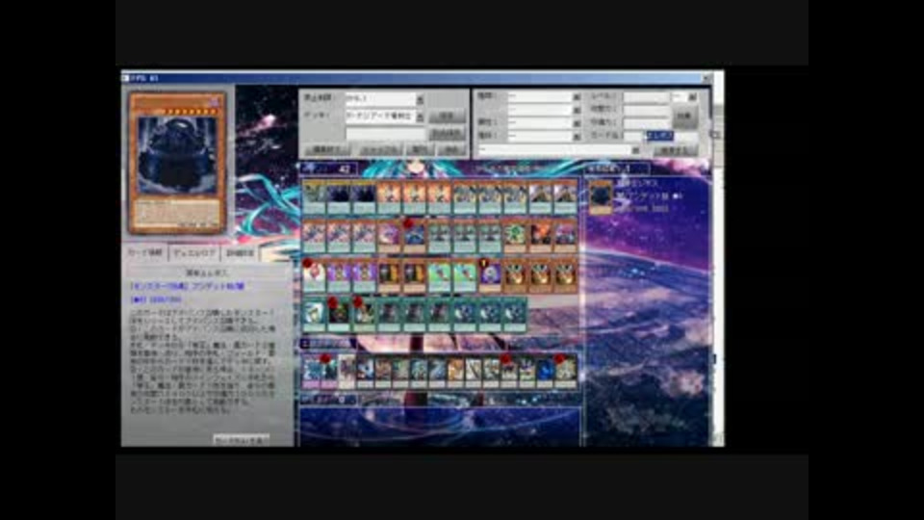Click the deck name text field above the shuffle button
Viewport: 924px width, 520px height.
(385, 133)
